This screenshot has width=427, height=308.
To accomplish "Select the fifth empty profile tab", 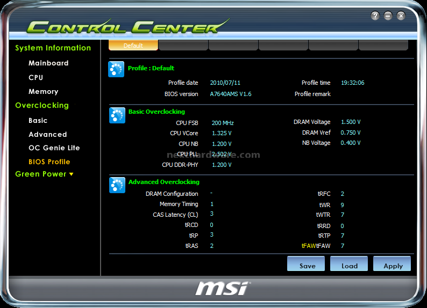I will pyautogui.click(x=333, y=46).
